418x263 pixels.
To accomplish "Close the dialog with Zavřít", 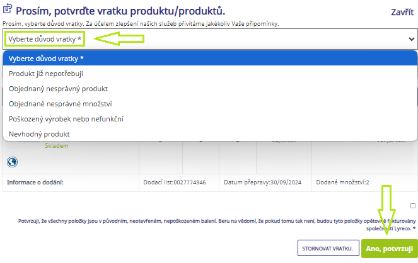I will click(402, 12).
